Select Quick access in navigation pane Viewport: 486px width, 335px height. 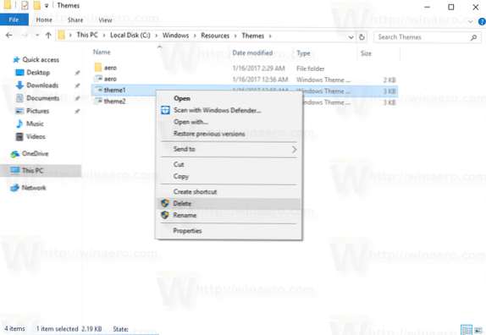tap(41, 59)
